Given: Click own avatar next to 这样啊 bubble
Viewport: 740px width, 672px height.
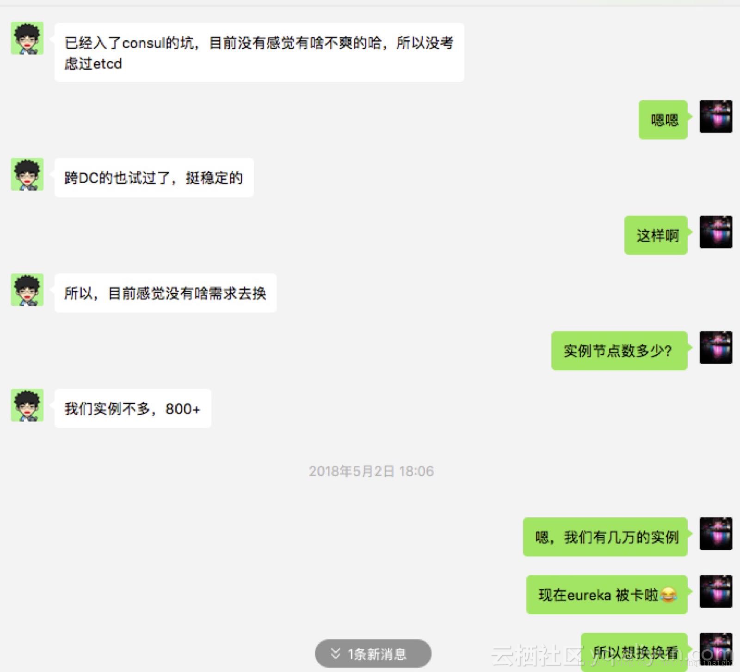Looking at the screenshot, I should coord(715,232).
